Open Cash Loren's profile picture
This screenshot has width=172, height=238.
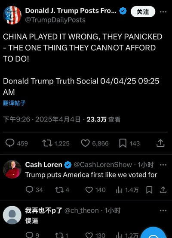[x=12, y=169]
